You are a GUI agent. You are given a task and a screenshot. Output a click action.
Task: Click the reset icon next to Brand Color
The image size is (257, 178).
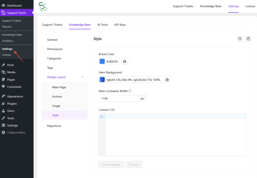click(x=124, y=61)
